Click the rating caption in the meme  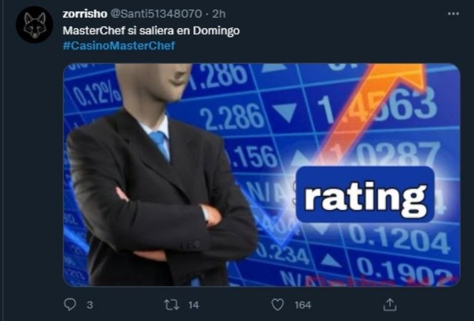point(365,194)
